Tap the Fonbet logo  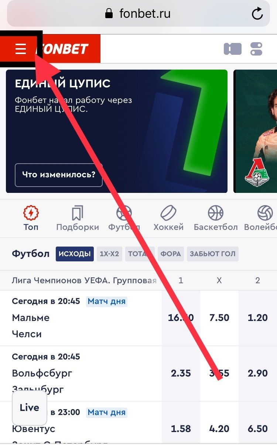point(63,48)
